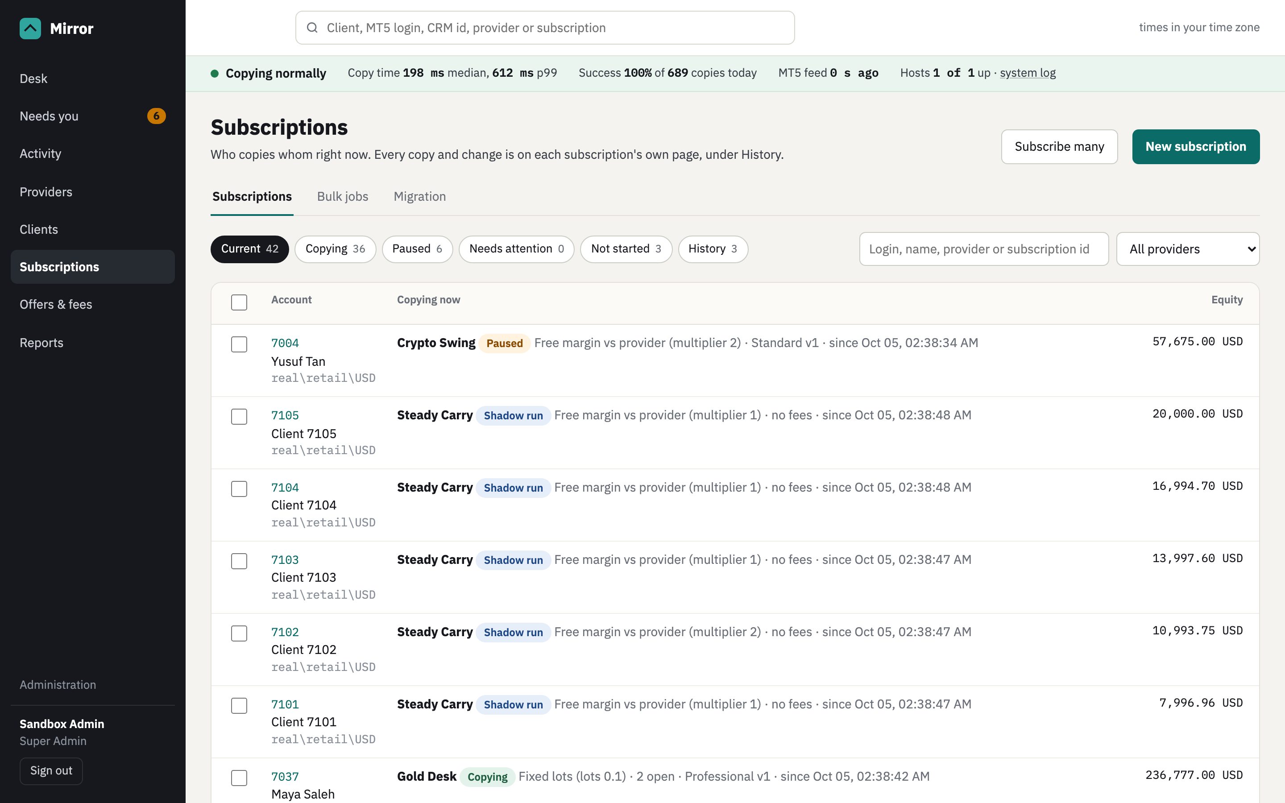Click the Needs you badge showing 6

156,116
